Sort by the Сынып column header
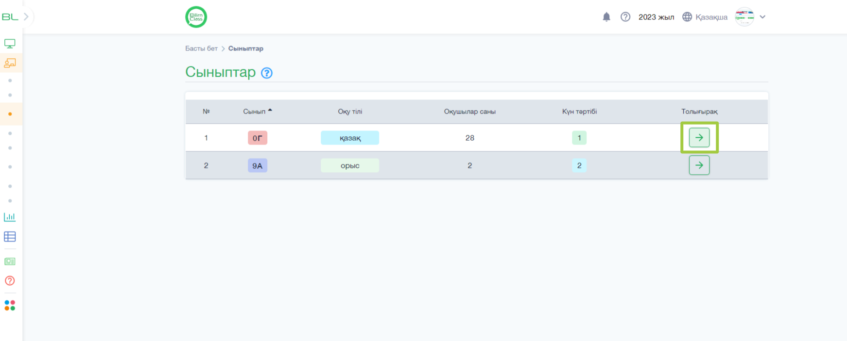 click(x=258, y=112)
